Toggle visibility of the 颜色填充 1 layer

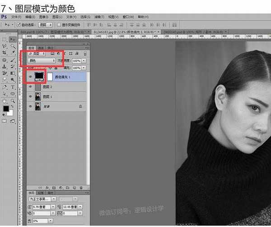point(31,77)
